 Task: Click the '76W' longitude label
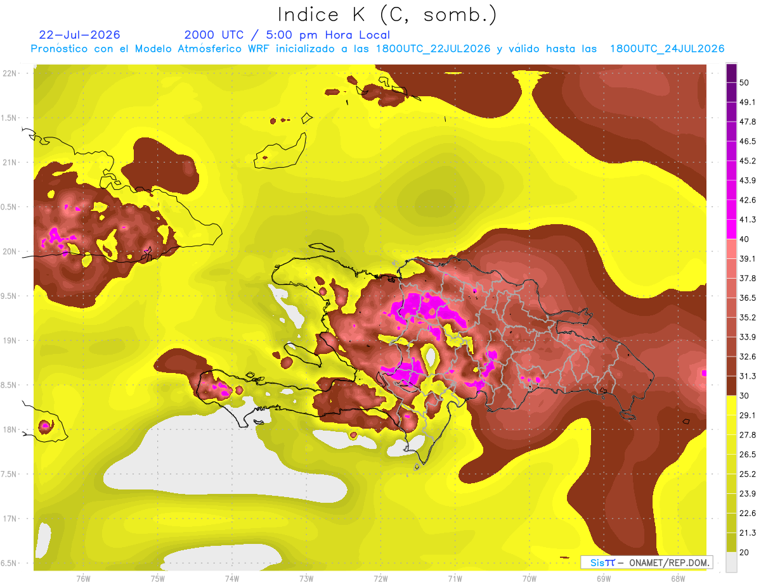point(83,579)
